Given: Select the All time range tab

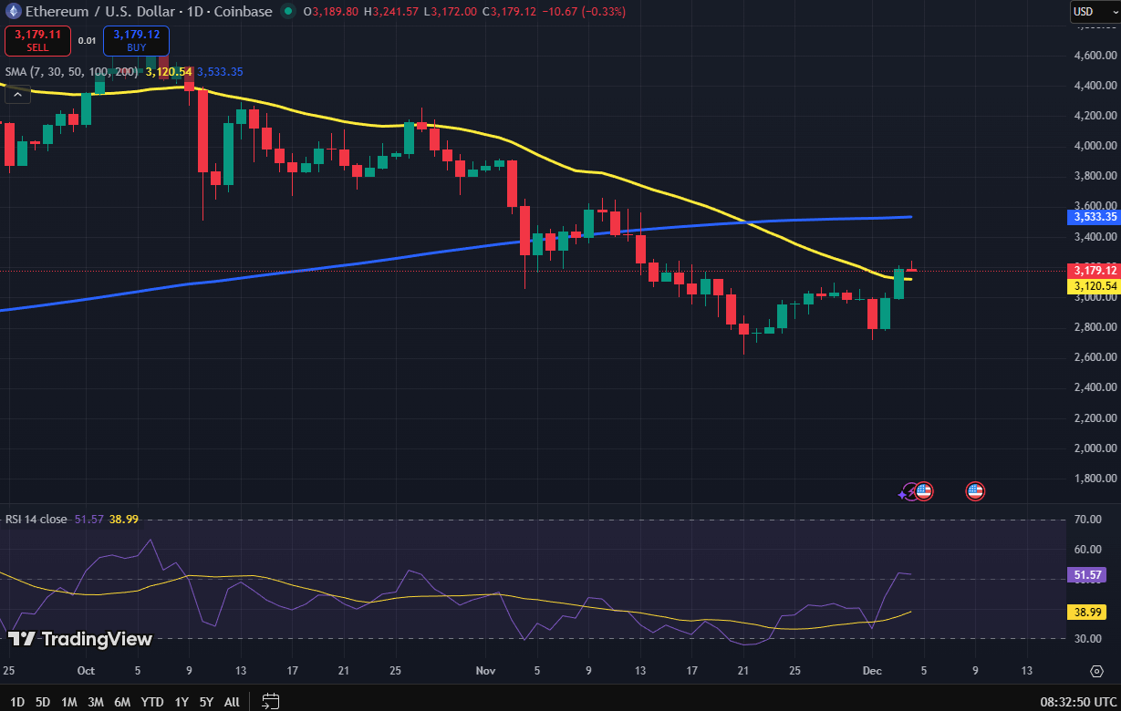Looking at the screenshot, I should pyautogui.click(x=231, y=702).
